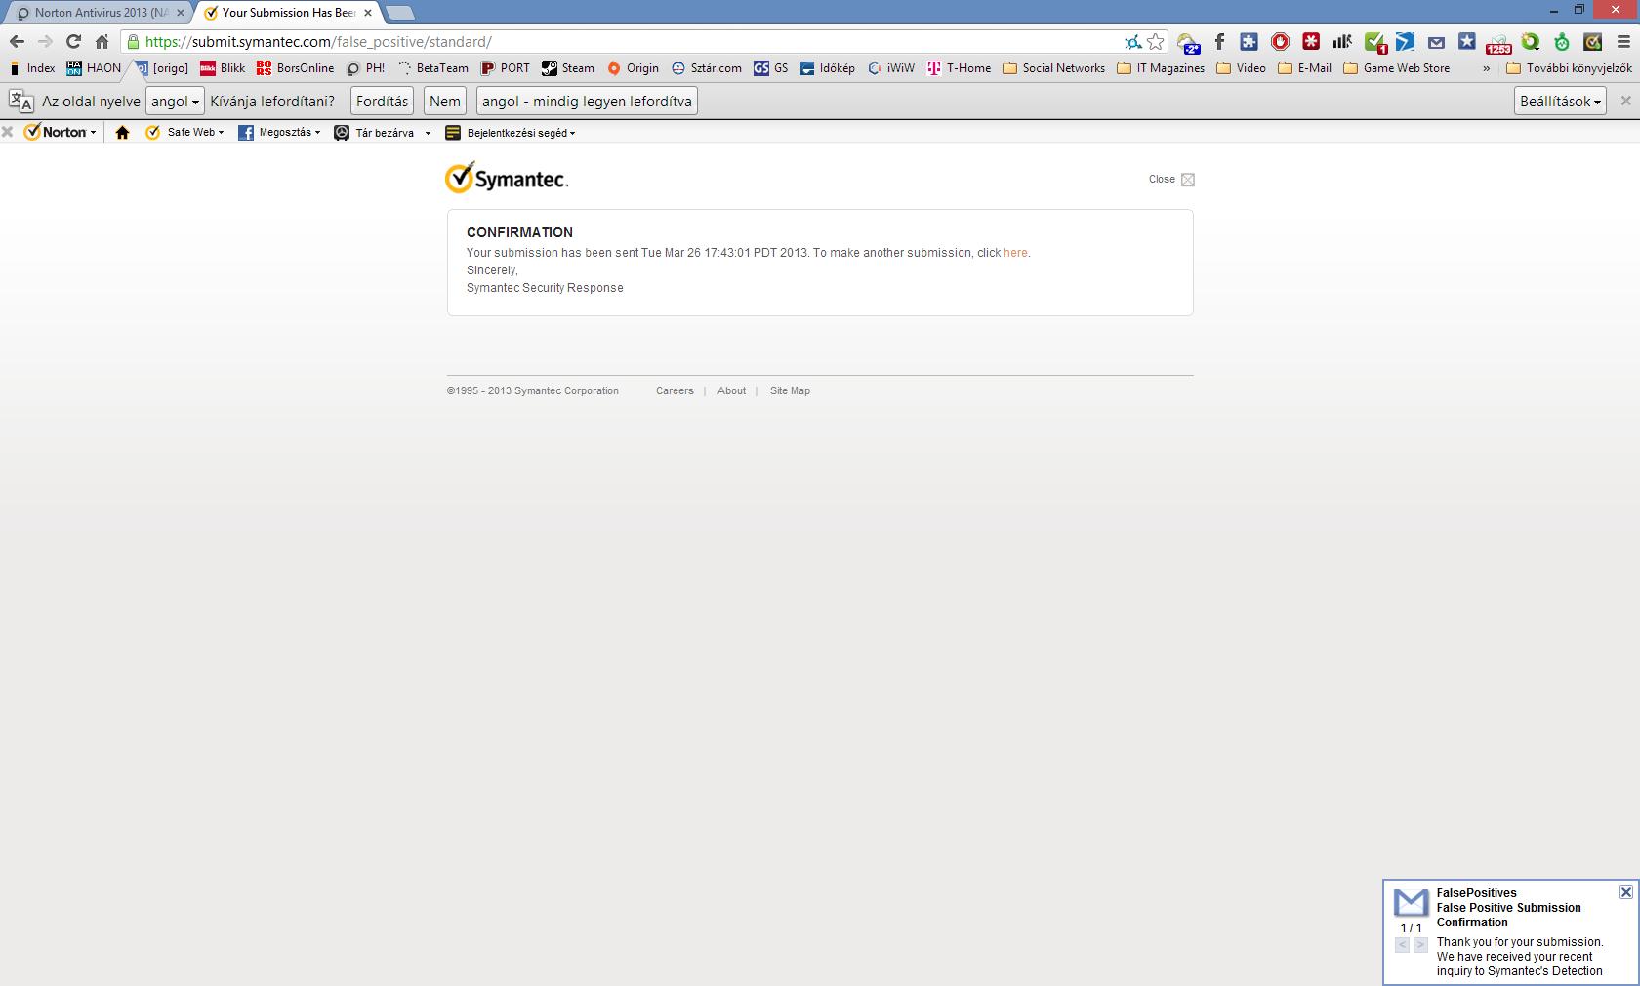Open the HAON bookmark
This screenshot has height=986, width=1640.
pos(94,68)
